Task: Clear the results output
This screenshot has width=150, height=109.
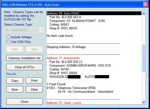Action: [34, 89]
